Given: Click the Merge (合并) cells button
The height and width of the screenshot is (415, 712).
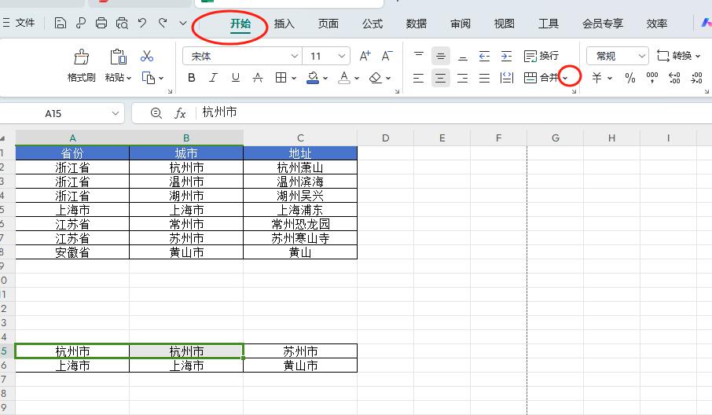Looking at the screenshot, I should 541,78.
